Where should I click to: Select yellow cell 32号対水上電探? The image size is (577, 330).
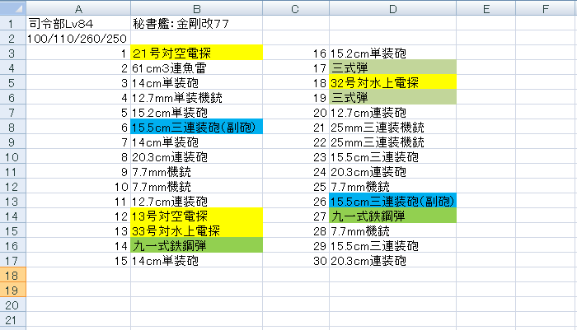pyautogui.click(x=392, y=82)
